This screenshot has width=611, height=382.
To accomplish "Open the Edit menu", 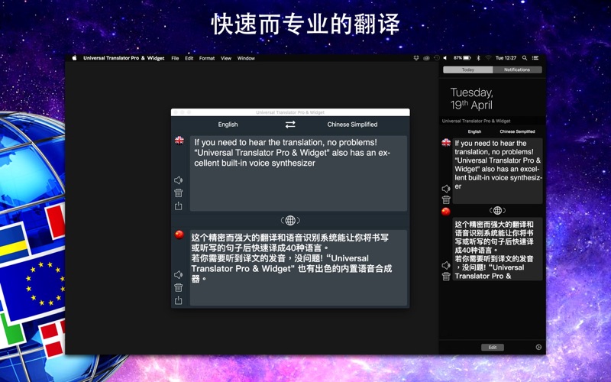I will 189,58.
